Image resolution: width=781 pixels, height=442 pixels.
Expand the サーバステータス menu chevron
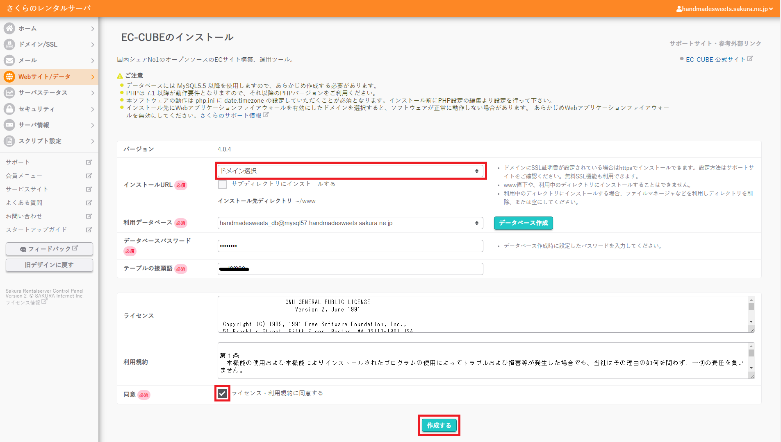tap(93, 93)
